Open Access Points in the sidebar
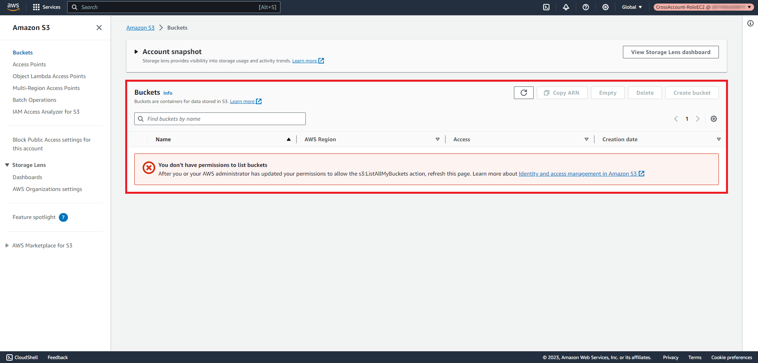 29,64
